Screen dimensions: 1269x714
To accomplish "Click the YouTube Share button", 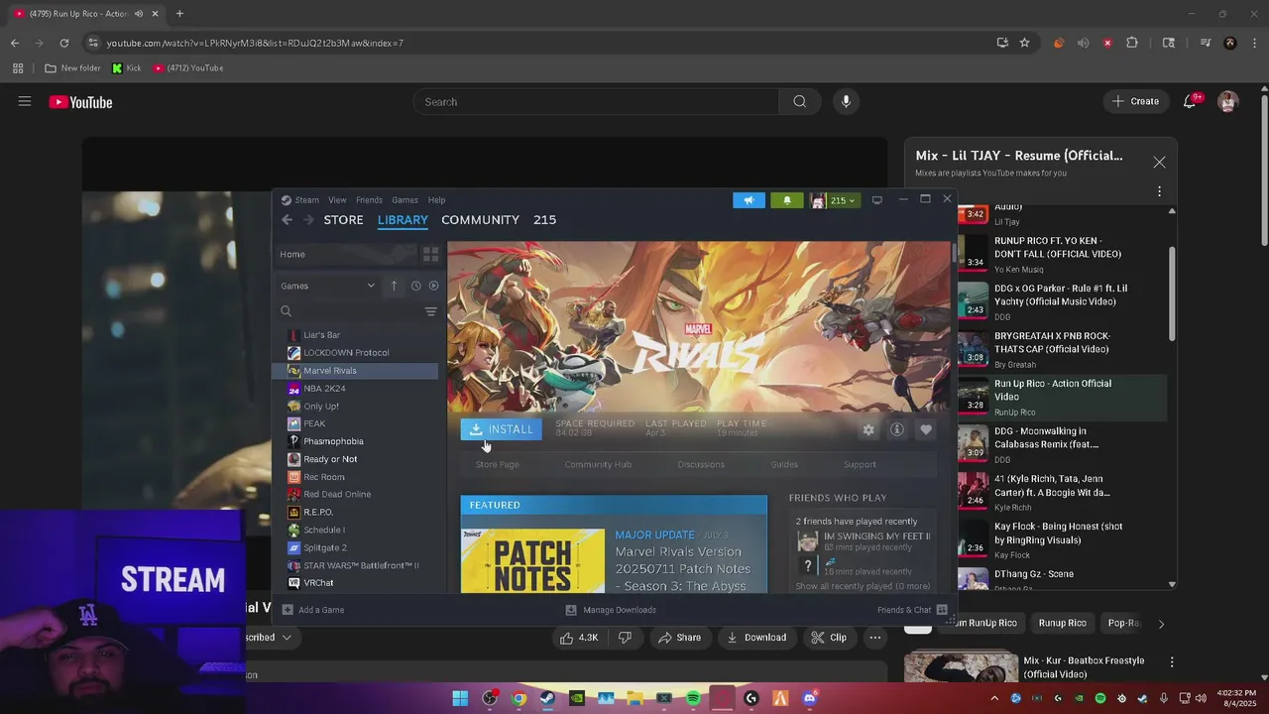I will [679, 638].
